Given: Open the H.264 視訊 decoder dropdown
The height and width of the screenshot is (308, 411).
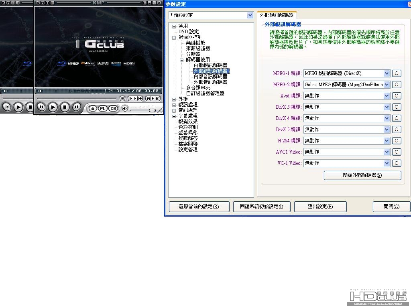Looking at the screenshot, I should [387, 141].
